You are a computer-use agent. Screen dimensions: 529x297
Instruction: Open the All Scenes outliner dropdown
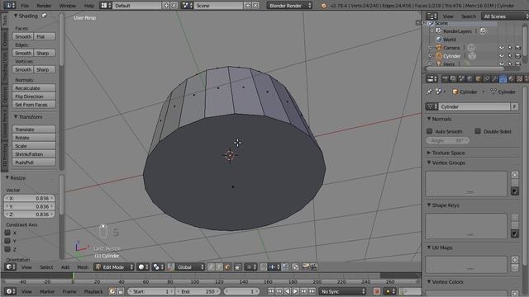pyautogui.click(x=505, y=16)
